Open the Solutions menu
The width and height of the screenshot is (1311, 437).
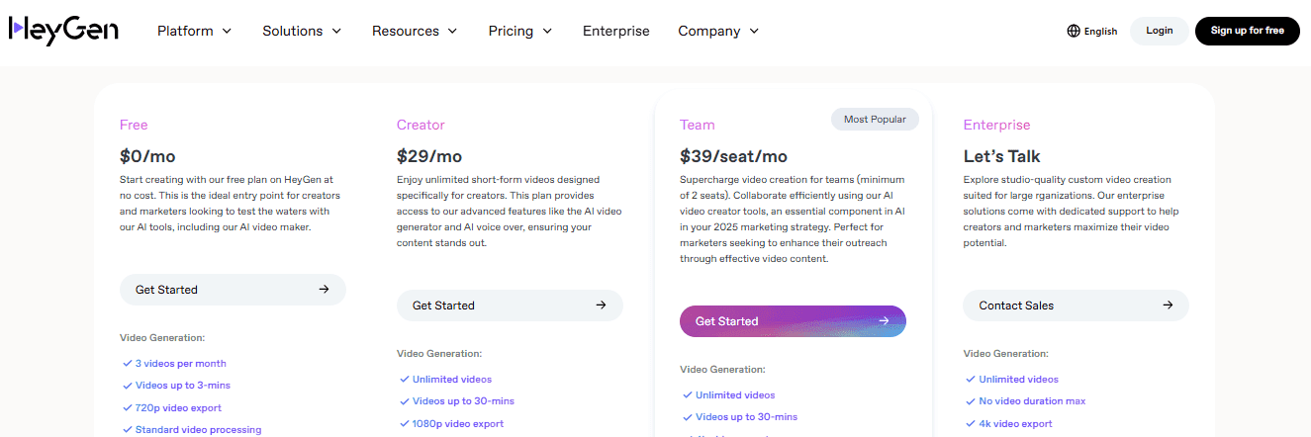pyautogui.click(x=302, y=31)
